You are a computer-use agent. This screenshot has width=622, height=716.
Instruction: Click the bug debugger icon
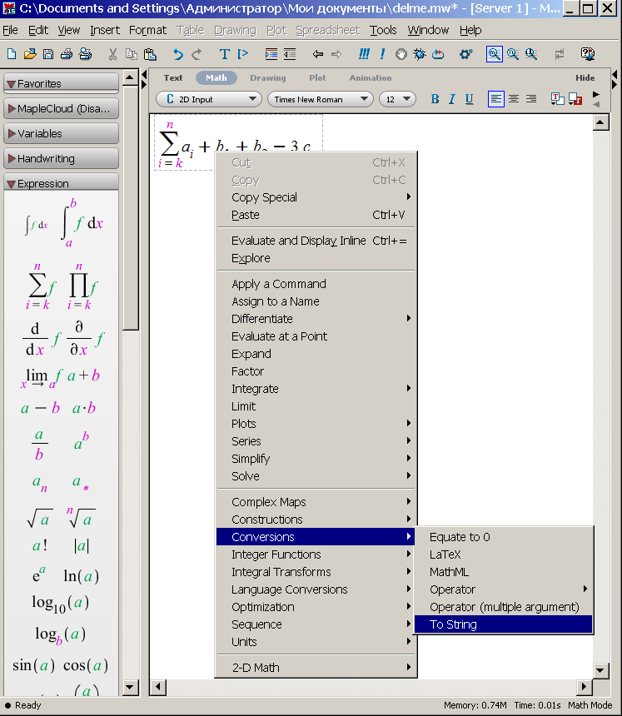[x=419, y=54]
